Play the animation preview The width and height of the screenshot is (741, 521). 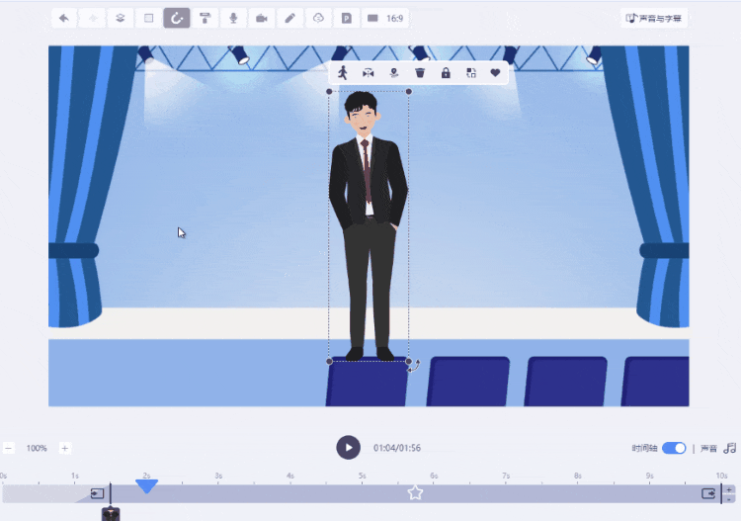coord(349,447)
